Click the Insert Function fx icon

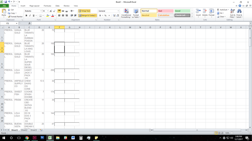click(x=30, y=24)
